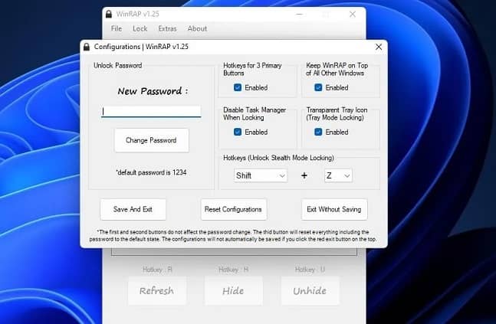
Task: Open the Lock menu in WinRAP
Action: pyautogui.click(x=140, y=28)
